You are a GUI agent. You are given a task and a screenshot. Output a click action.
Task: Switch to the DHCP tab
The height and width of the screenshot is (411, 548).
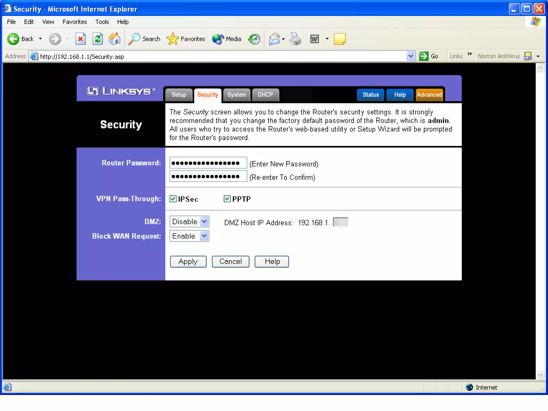(265, 95)
